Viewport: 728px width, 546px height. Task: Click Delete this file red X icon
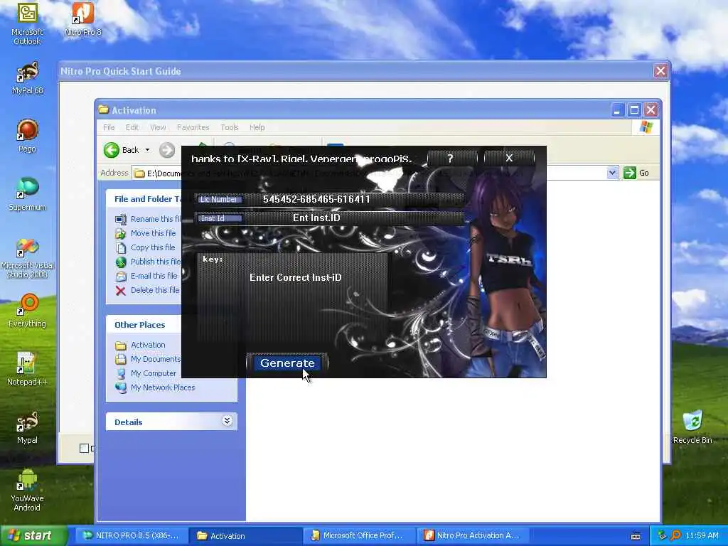coord(121,291)
